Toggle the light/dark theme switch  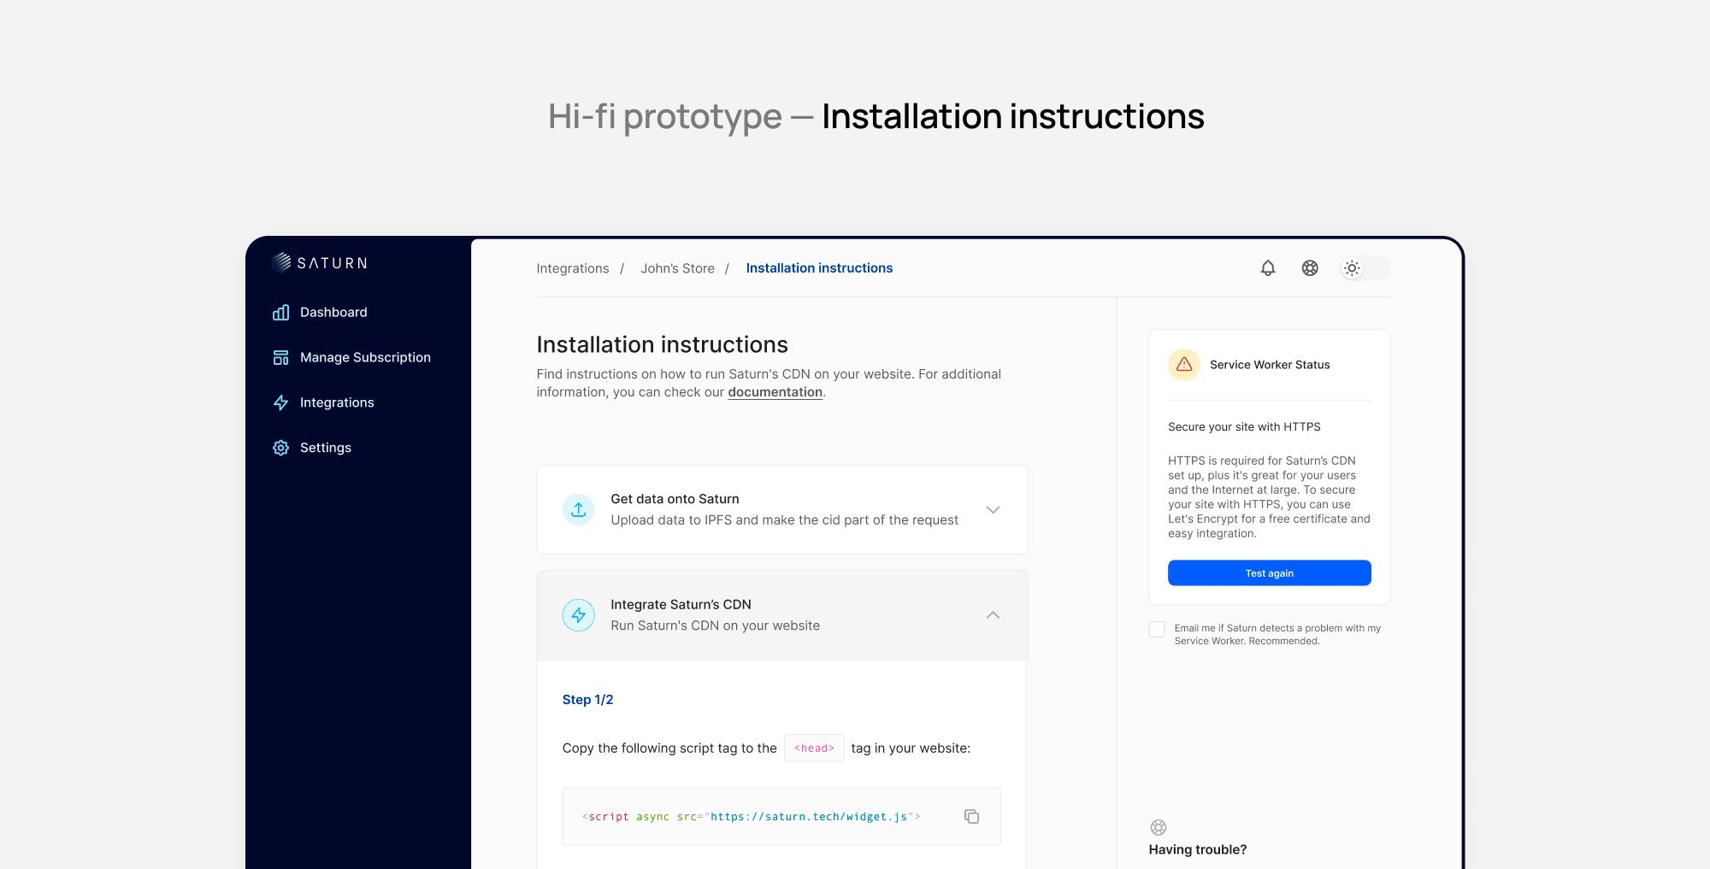(1365, 268)
